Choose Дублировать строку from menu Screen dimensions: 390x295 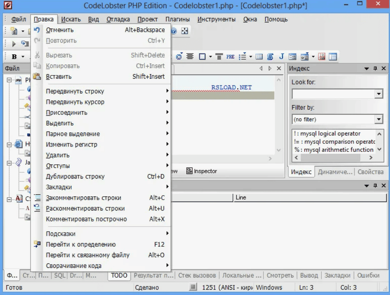pos(101,177)
